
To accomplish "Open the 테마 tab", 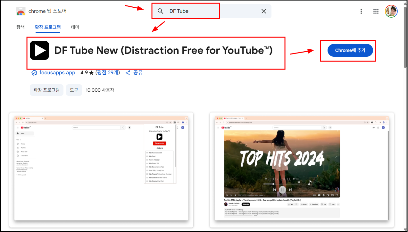I will click(x=75, y=27).
